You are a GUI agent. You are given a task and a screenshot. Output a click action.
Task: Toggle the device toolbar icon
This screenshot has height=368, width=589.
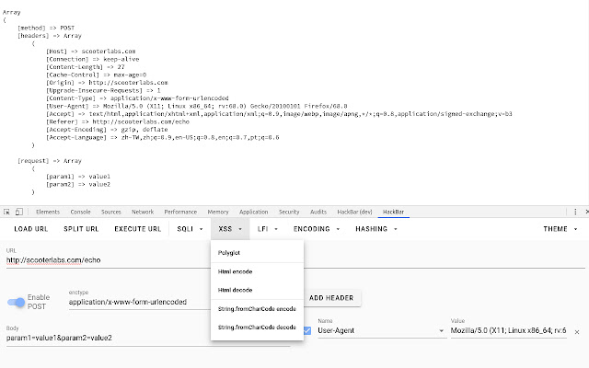point(20,212)
